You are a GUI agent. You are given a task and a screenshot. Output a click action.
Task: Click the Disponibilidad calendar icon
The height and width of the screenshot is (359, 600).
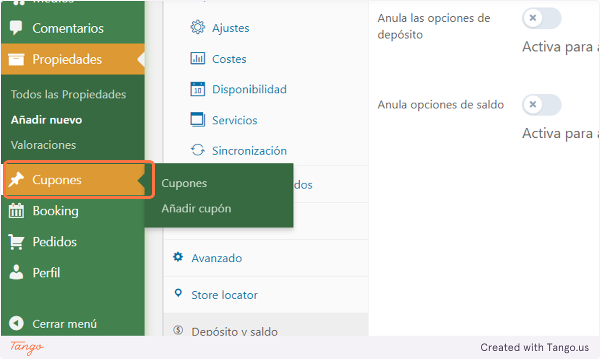[198, 89]
